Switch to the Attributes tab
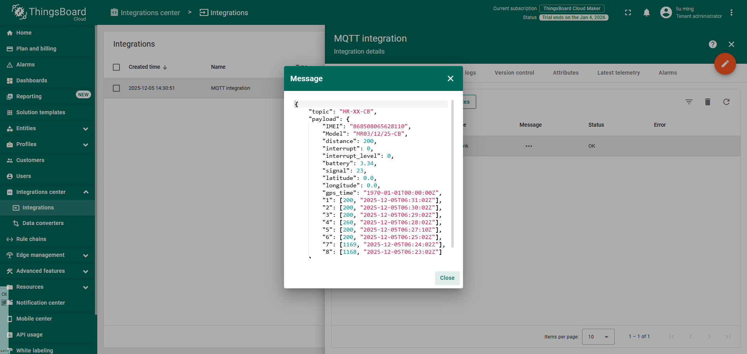 pyautogui.click(x=566, y=73)
